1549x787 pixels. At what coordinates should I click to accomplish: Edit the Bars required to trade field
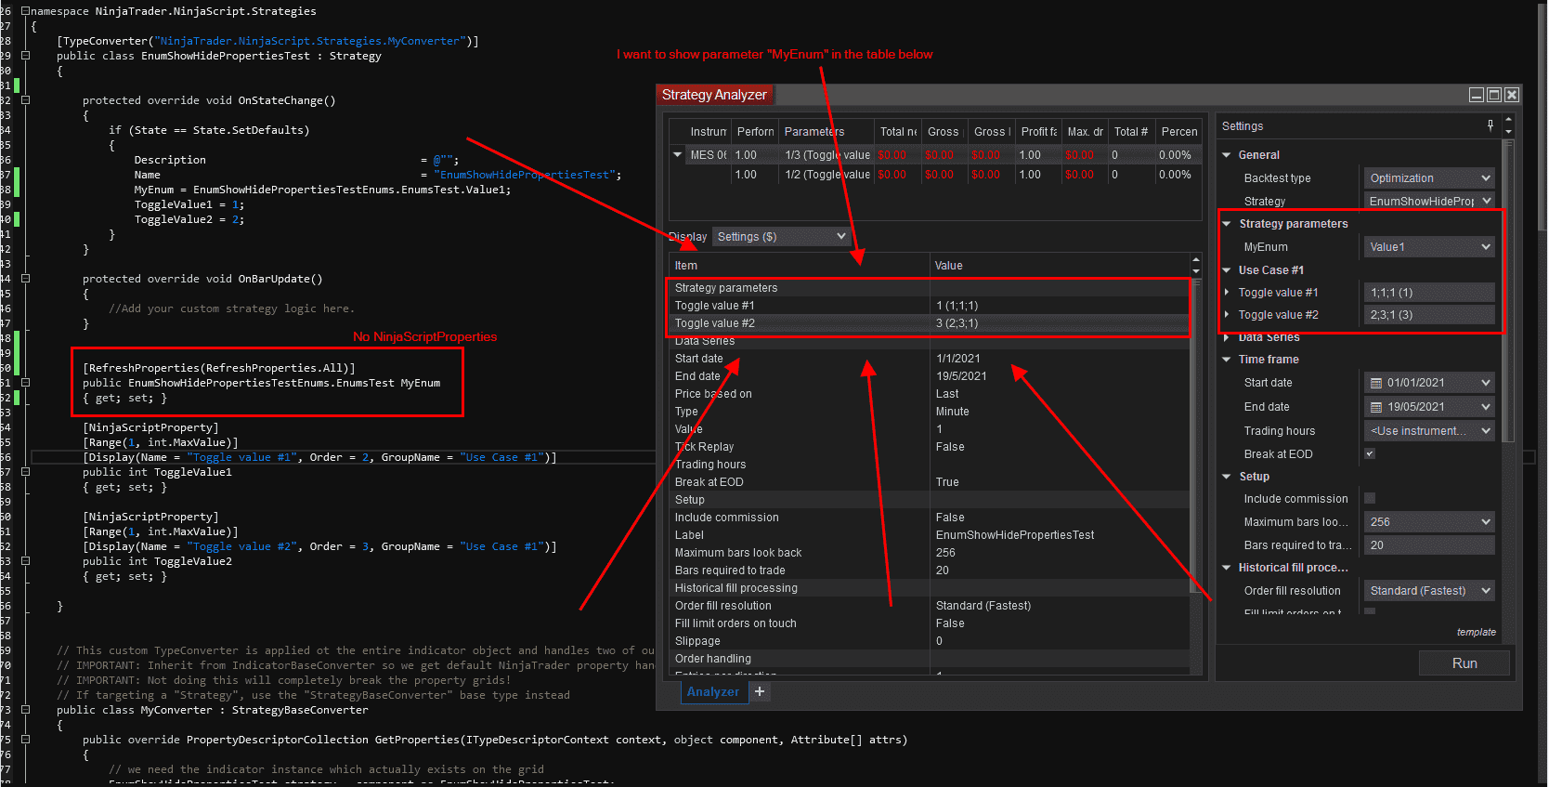[1428, 545]
